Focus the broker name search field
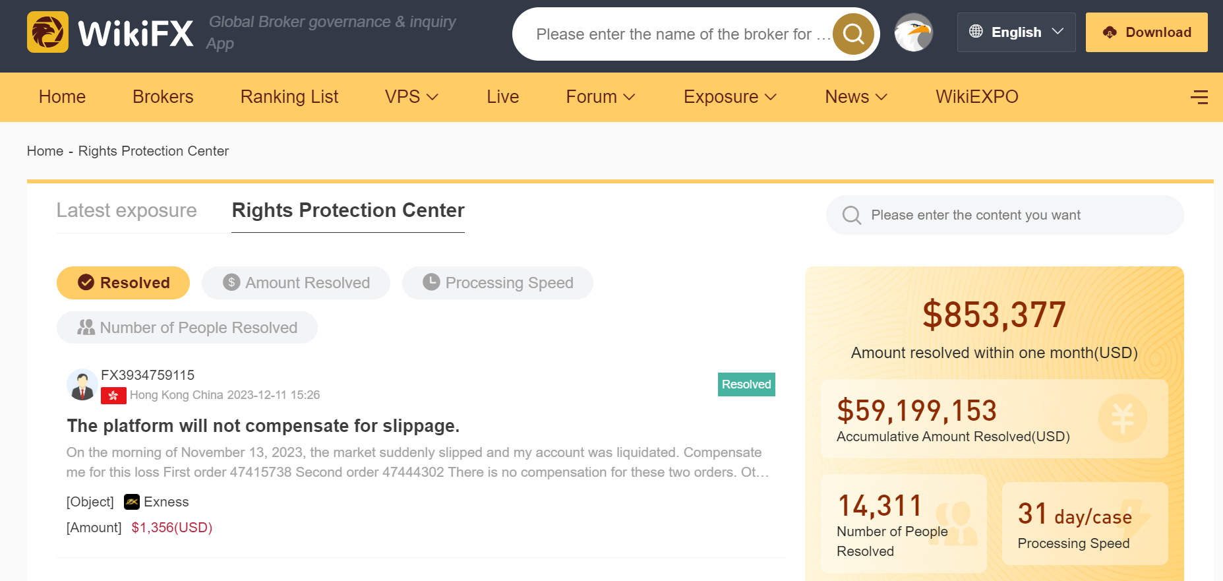 pos(682,34)
